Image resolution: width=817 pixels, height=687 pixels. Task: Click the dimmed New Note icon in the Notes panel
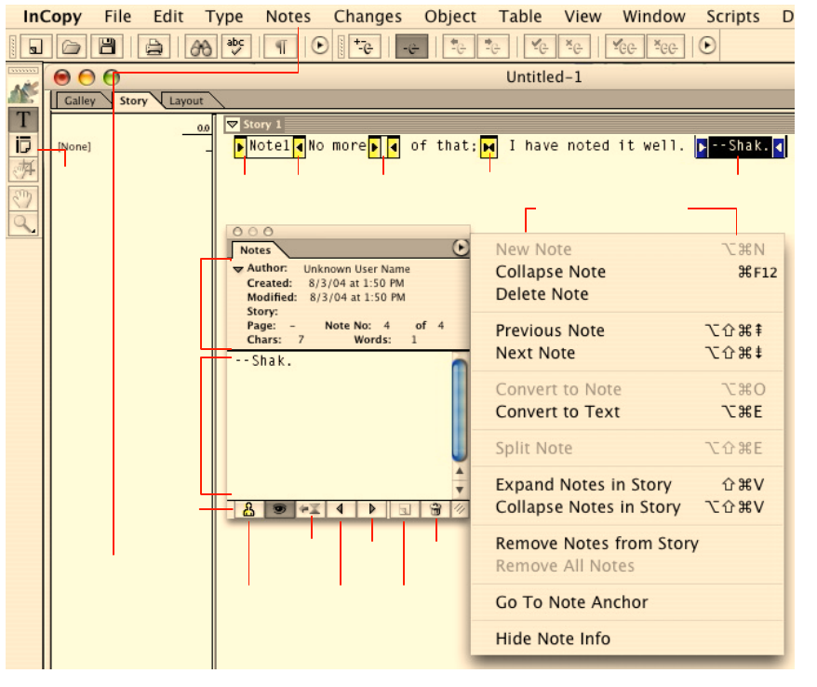pos(405,509)
